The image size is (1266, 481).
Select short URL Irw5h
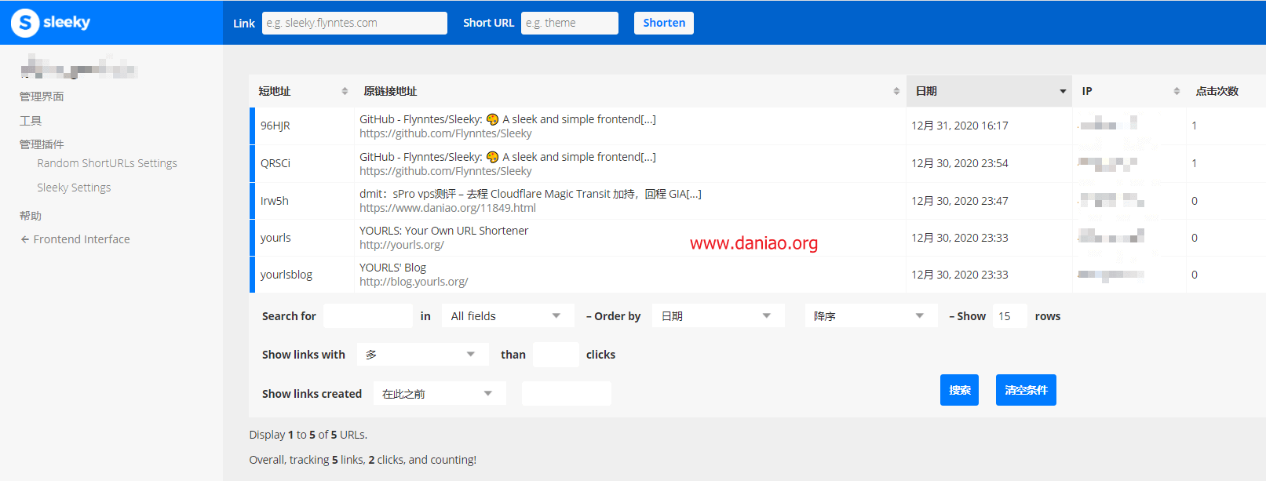pos(275,201)
